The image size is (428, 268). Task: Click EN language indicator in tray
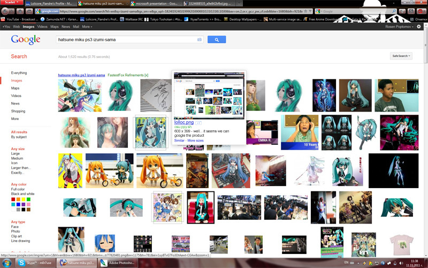346,263
